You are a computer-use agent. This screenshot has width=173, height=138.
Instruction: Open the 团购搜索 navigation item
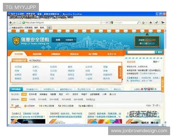[56, 54]
